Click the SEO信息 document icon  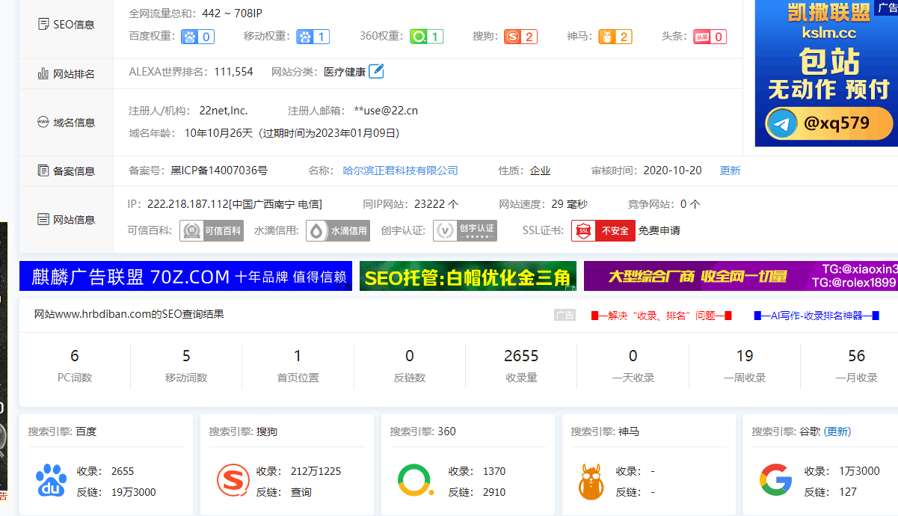tap(43, 24)
